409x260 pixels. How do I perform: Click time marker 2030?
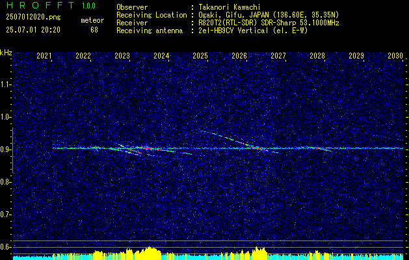[x=395, y=55]
